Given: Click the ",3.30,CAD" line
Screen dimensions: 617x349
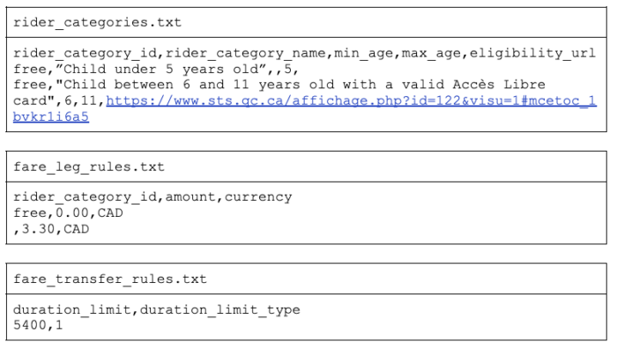Looking at the screenshot, I should pos(51,229).
